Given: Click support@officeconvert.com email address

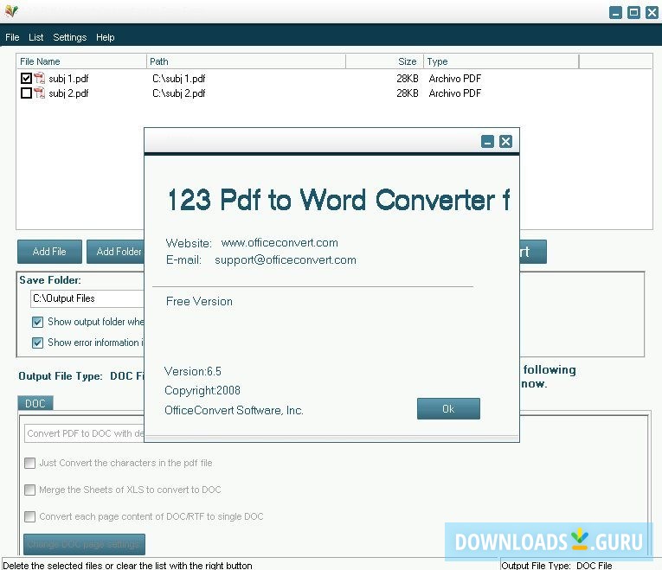Looking at the screenshot, I should (x=286, y=259).
